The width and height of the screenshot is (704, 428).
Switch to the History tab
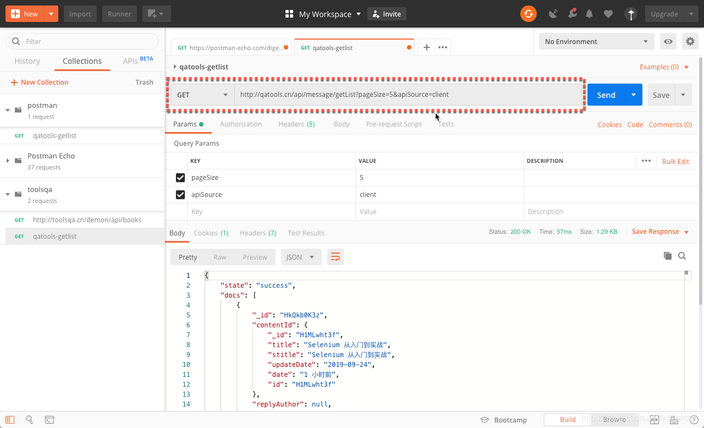(27, 61)
